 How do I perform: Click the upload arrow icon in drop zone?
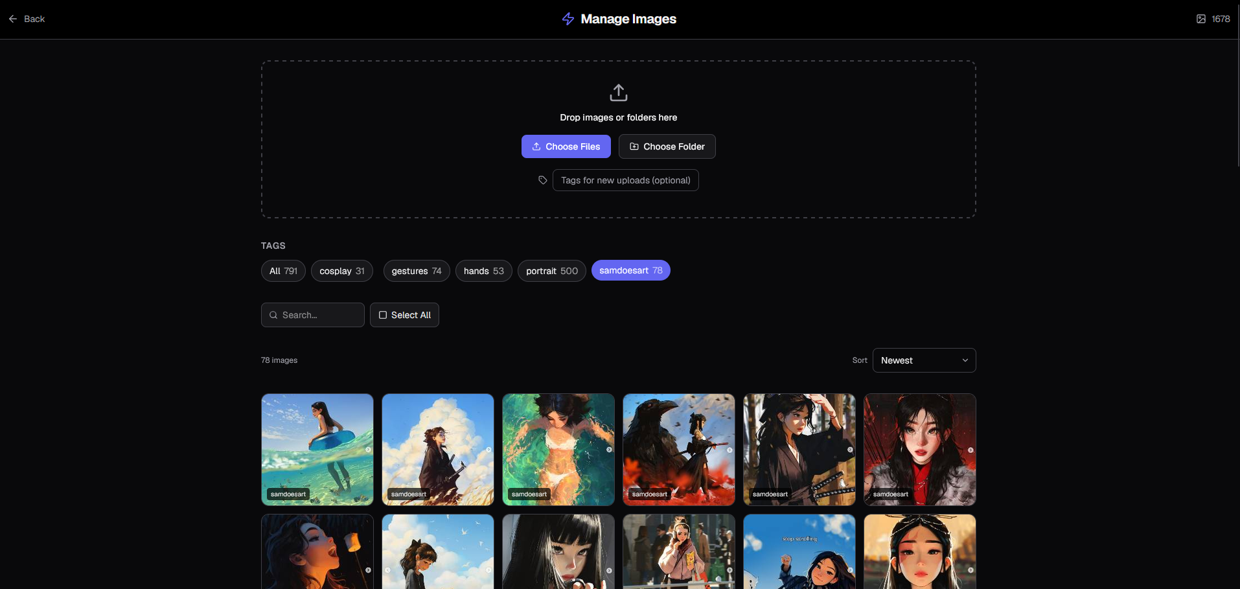[x=619, y=93]
